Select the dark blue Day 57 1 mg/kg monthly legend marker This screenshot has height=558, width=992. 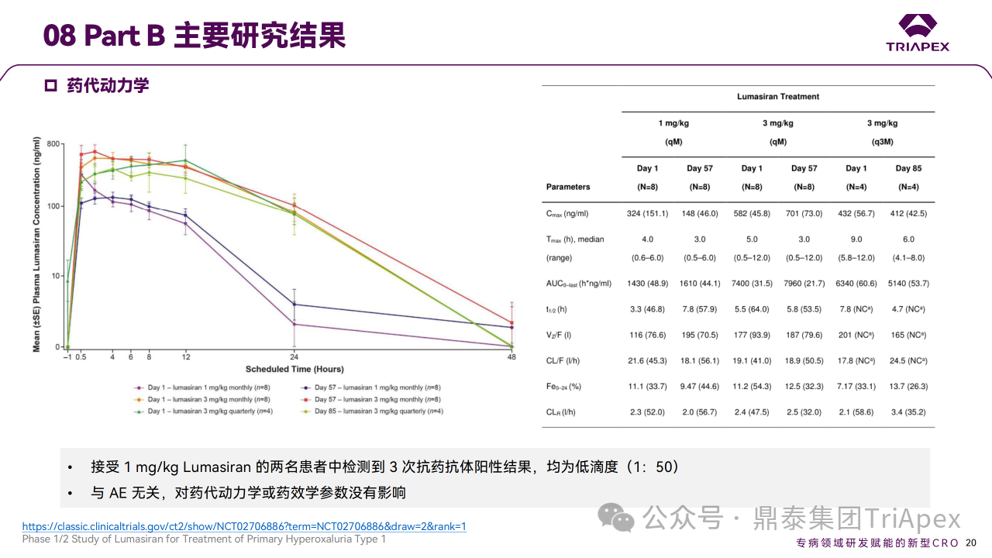[306, 387]
